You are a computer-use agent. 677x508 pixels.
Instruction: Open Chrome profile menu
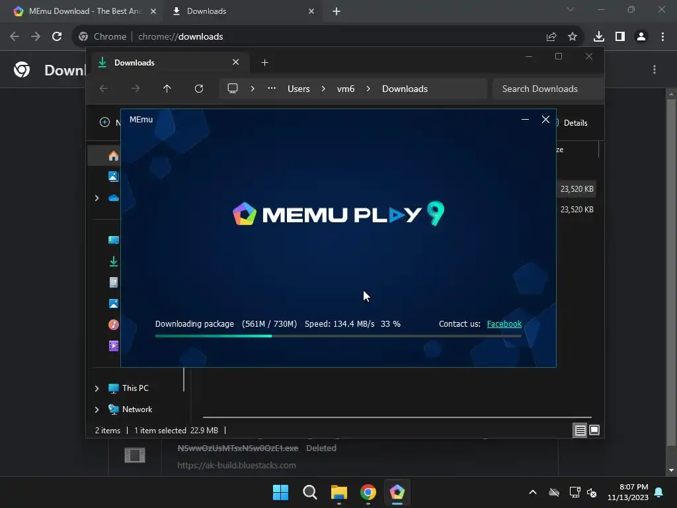point(641,37)
